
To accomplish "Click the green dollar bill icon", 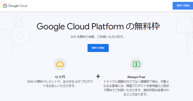I will pos(136,64).
